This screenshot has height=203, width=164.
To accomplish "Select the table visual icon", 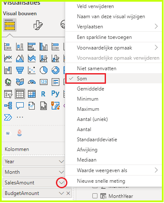I will 20,94.
